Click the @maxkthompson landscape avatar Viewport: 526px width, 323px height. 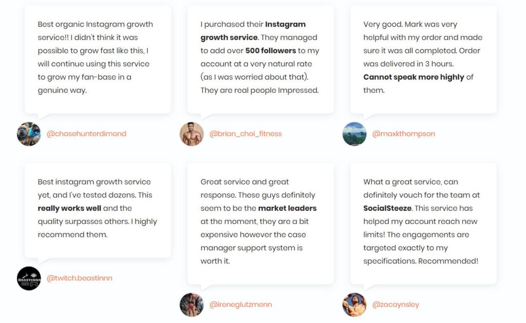click(354, 134)
